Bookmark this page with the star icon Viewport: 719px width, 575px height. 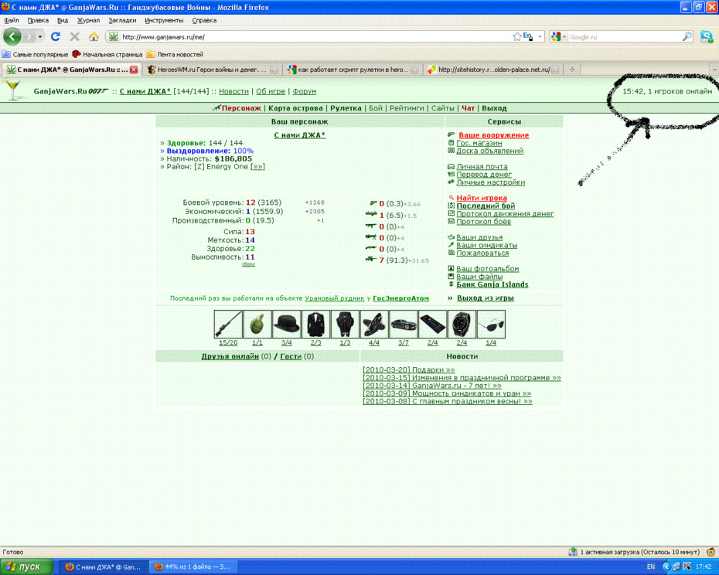516,36
